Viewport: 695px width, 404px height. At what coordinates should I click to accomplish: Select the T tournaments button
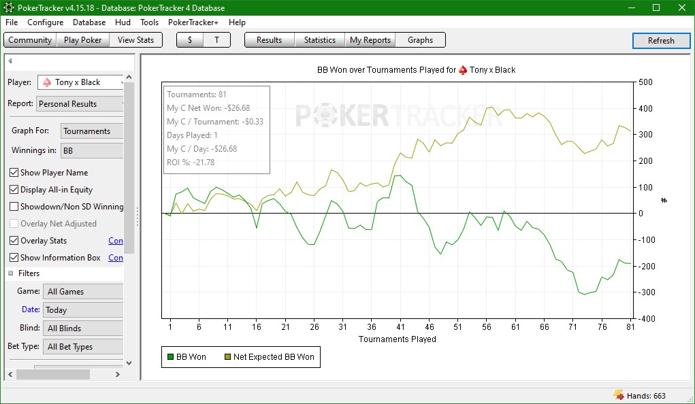[x=216, y=40]
